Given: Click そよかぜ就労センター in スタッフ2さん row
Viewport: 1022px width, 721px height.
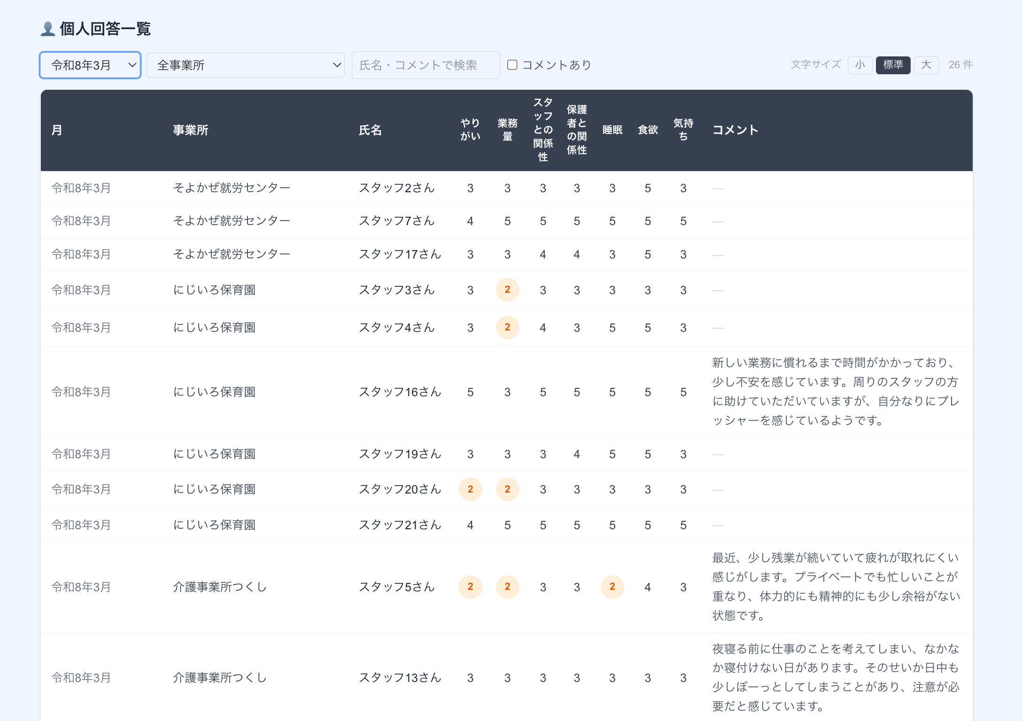Looking at the screenshot, I should pos(232,188).
